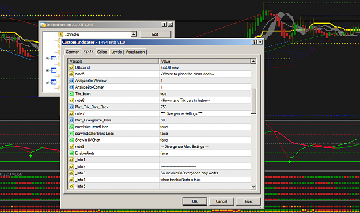
Task: Collapse the second indicator window tree node
Action: (47, 70)
